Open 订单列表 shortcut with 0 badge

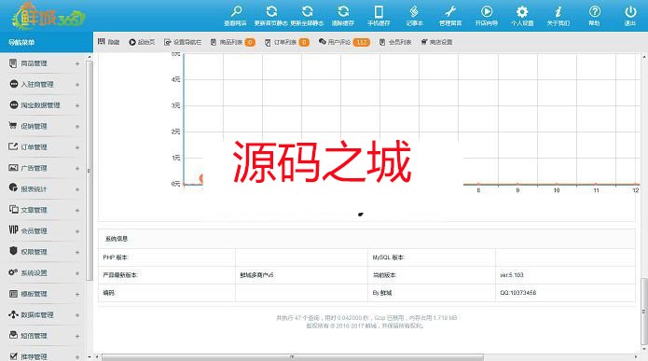click(x=287, y=42)
